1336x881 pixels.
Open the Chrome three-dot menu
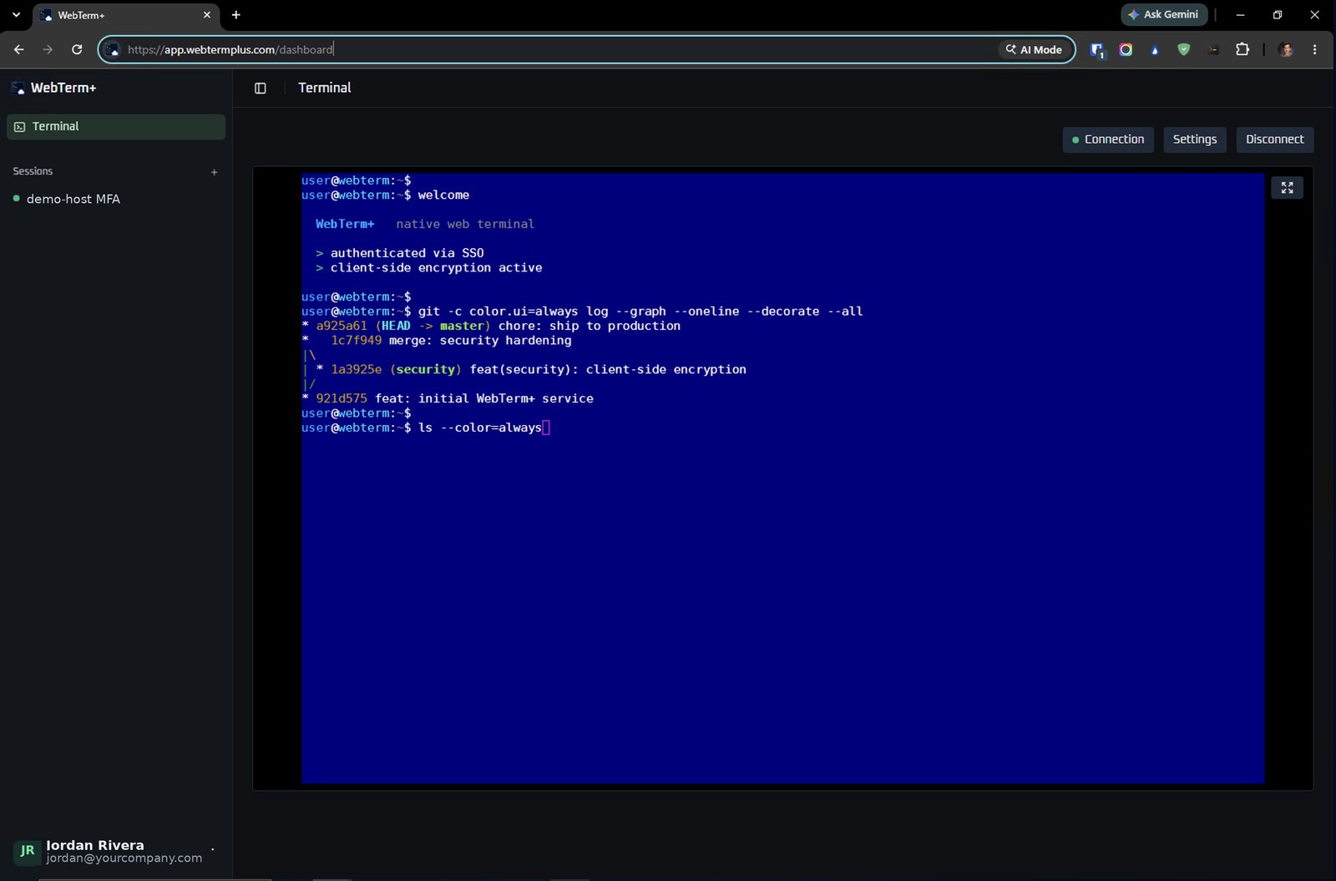[x=1314, y=50]
